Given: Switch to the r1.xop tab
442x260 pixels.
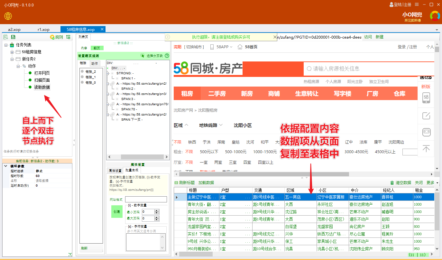Looking at the screenshot, I should pos(43,29).
